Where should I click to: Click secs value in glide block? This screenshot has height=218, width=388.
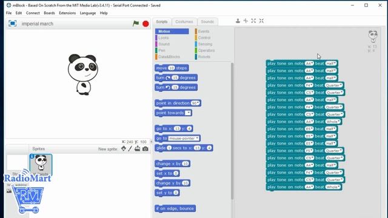click(x=169, y=148)
